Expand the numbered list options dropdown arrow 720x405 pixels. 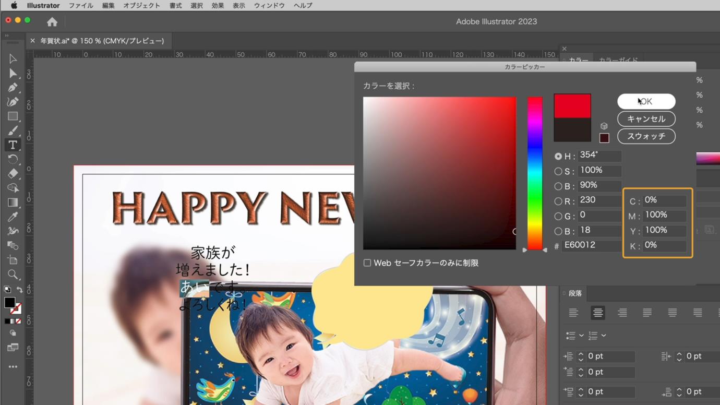pyautogui.click(x=604, y=336)
